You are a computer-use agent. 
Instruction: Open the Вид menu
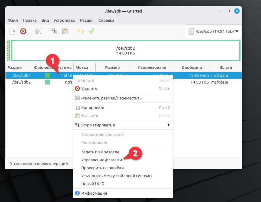tap(45, 20)
